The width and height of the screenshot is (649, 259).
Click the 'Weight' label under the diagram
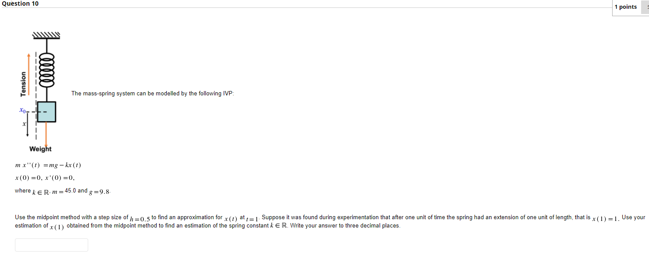tap(40, 149)
